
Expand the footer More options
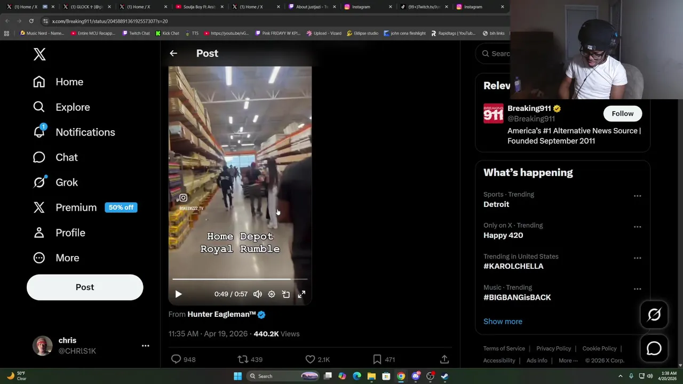pos(568,361)
